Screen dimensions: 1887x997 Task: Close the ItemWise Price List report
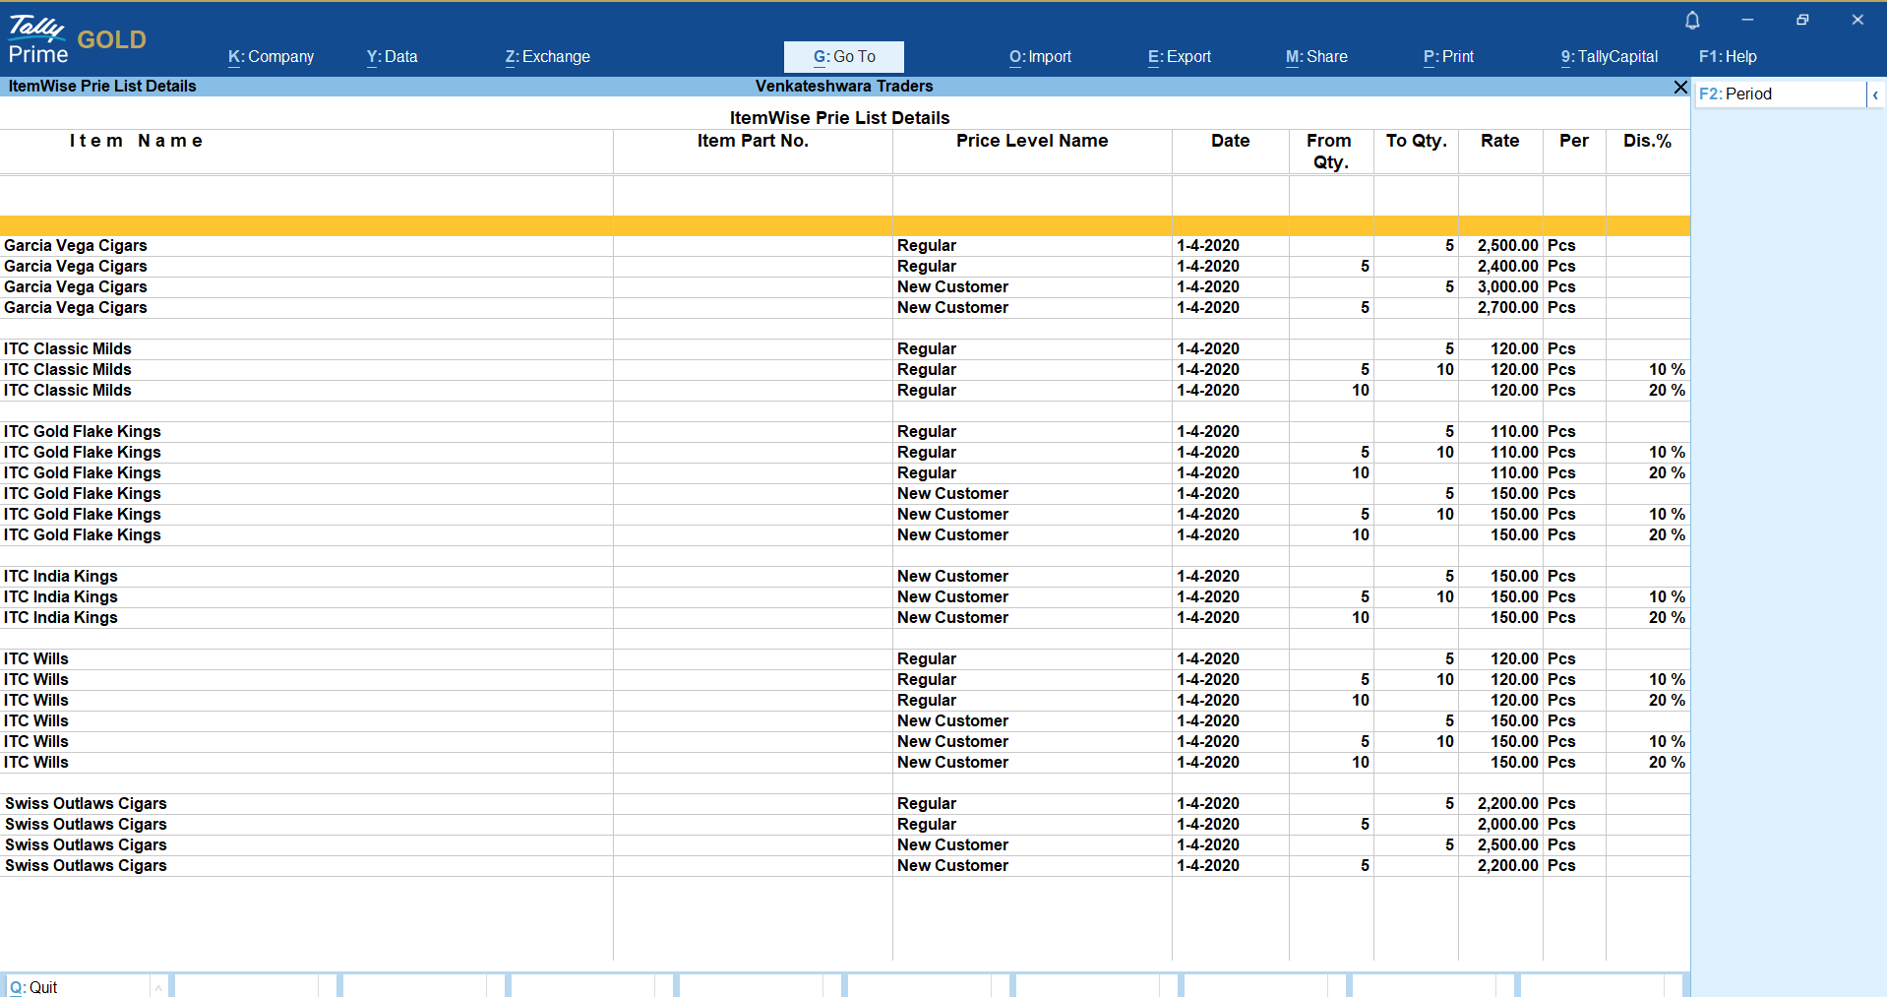coord(1680,88)
